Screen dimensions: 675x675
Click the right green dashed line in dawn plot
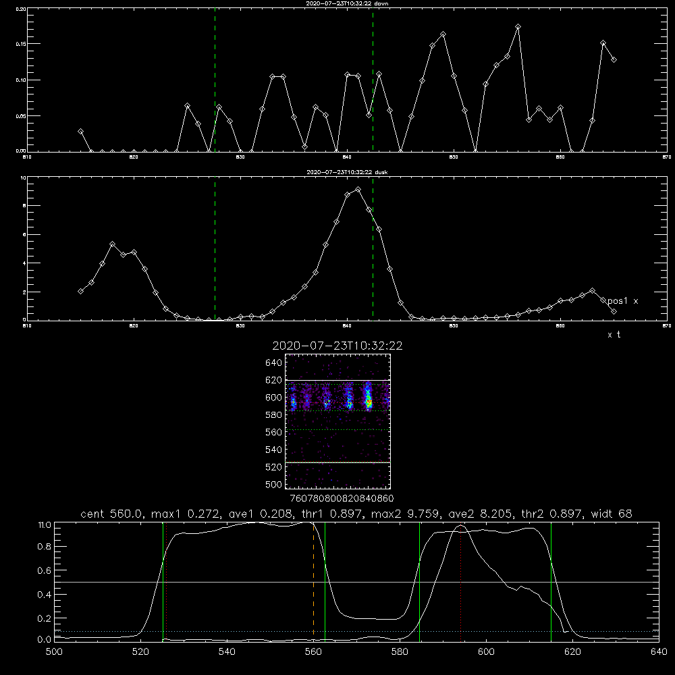click(x=373, y=80)
